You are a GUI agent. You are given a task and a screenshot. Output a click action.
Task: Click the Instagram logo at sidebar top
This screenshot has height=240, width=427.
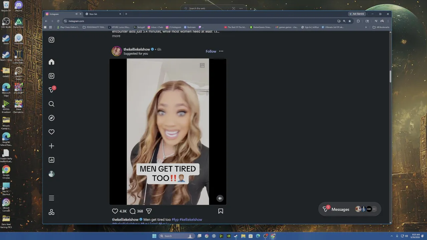[51, 40]
